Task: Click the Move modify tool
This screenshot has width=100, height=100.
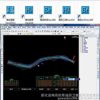Action: 98,47
